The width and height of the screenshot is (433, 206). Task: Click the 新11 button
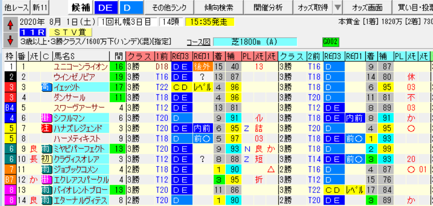click(x=39, y=8)
